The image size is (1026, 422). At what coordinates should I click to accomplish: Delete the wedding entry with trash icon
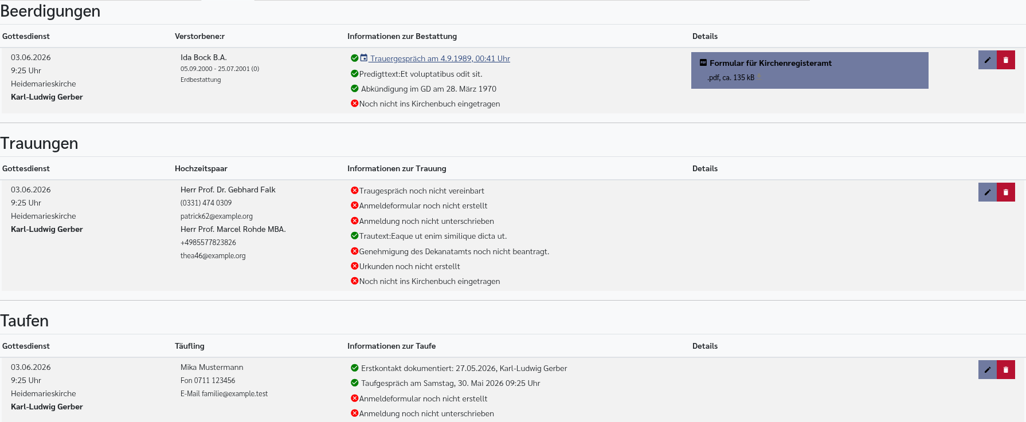(x=1006, y=192)
